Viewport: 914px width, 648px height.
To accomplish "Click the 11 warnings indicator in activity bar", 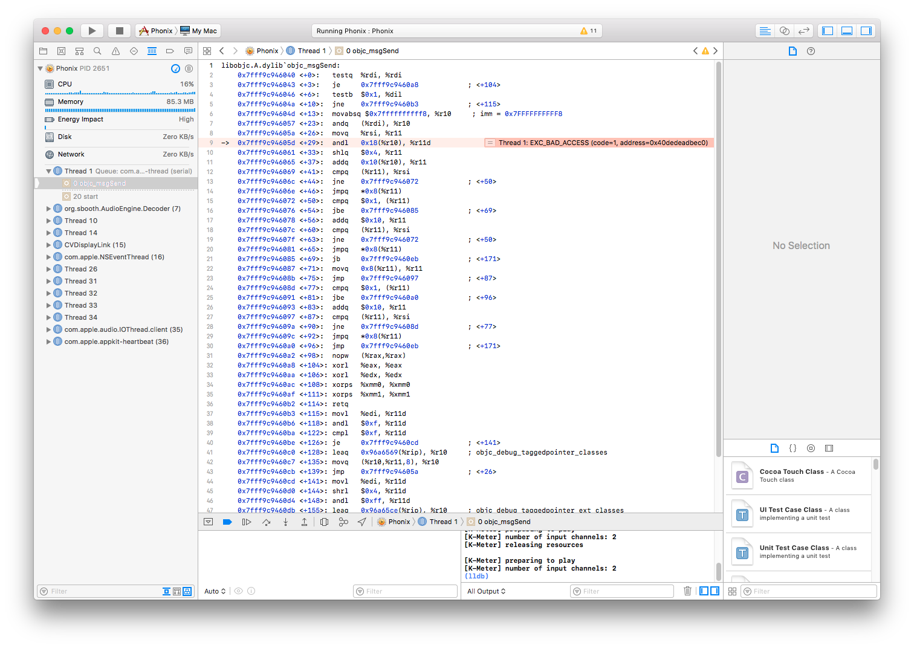I will (588, 31).
